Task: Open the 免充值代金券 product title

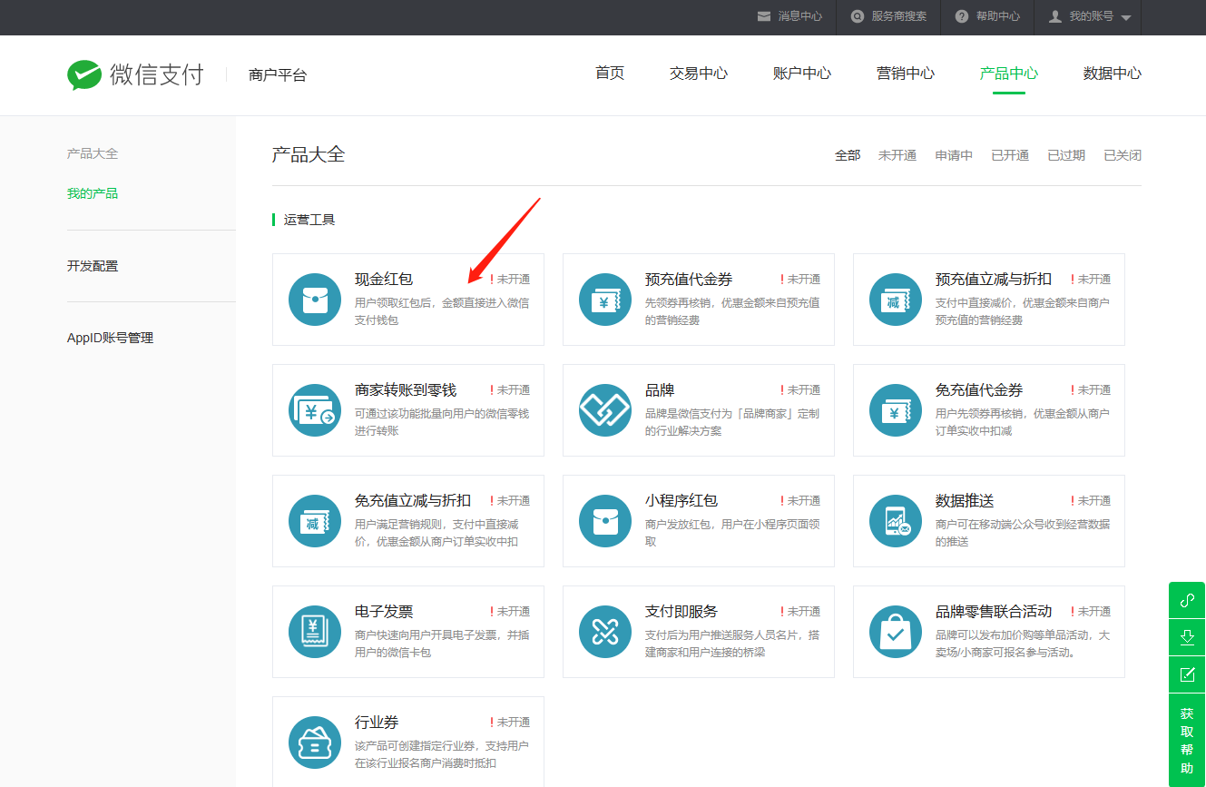Action: [979, 390]
